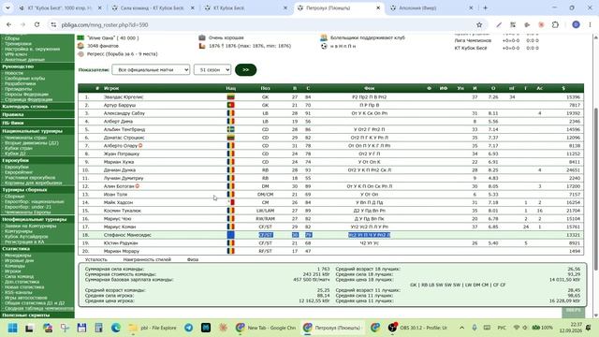
Task: Click the flag in Звалдас Юргелис row
Action: (x=231, y=97)
